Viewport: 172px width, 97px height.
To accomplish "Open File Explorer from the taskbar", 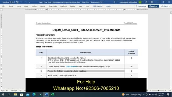I will pos(15,95).
